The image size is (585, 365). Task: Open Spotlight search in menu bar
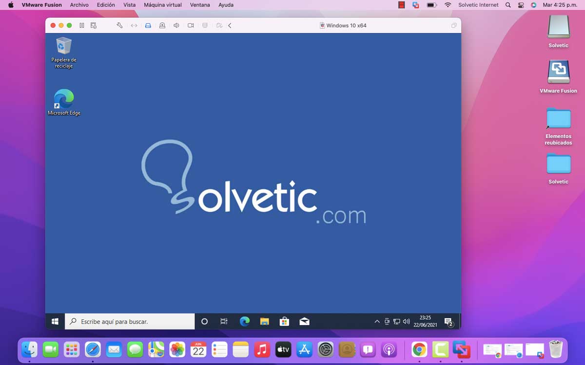[508, 5]
